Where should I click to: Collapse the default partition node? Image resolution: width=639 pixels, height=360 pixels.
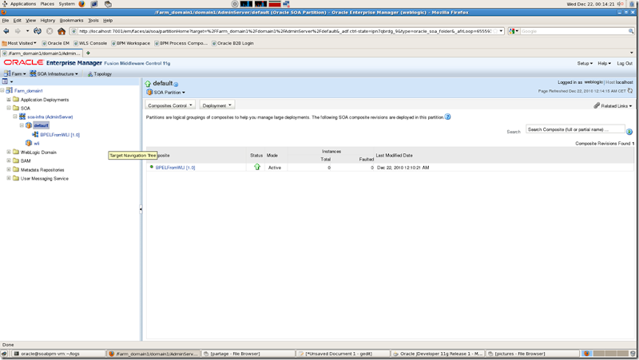click(22, 125)
